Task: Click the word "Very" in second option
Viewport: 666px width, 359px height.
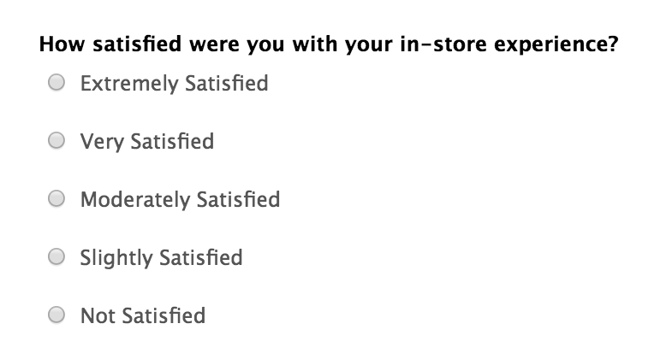Action: pos(102,142)
